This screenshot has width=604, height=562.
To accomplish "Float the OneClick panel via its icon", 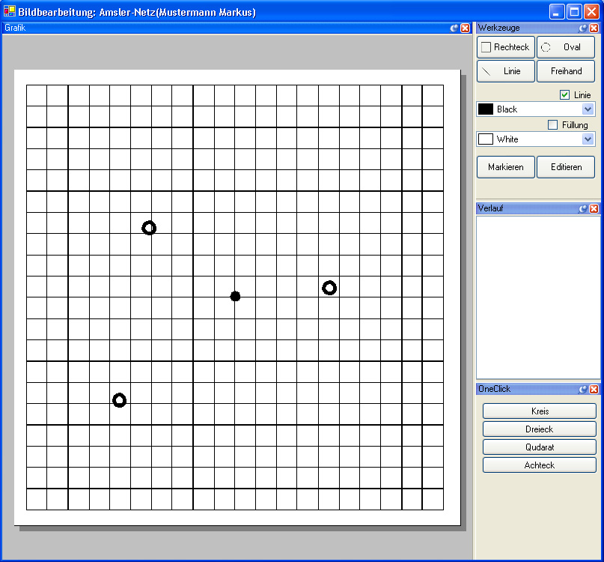I will pos(583,389).
